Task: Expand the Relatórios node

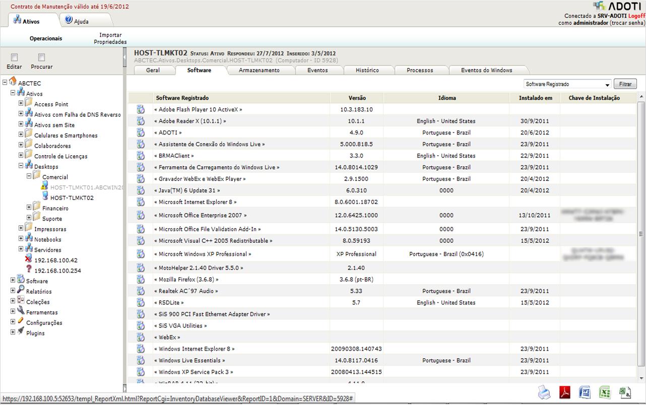Action: coord(13,291)
